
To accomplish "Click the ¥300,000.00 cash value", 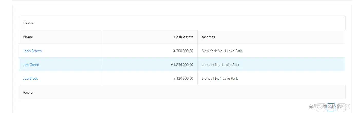I will (183, 51).
